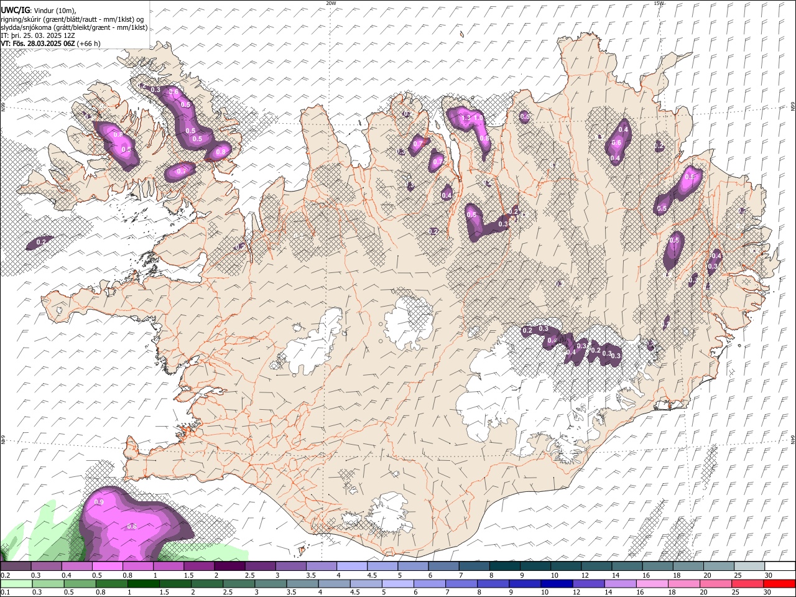Select the bright pink 0.5 swatch in upper legend row
796x597 pixels.
[107, 567]
